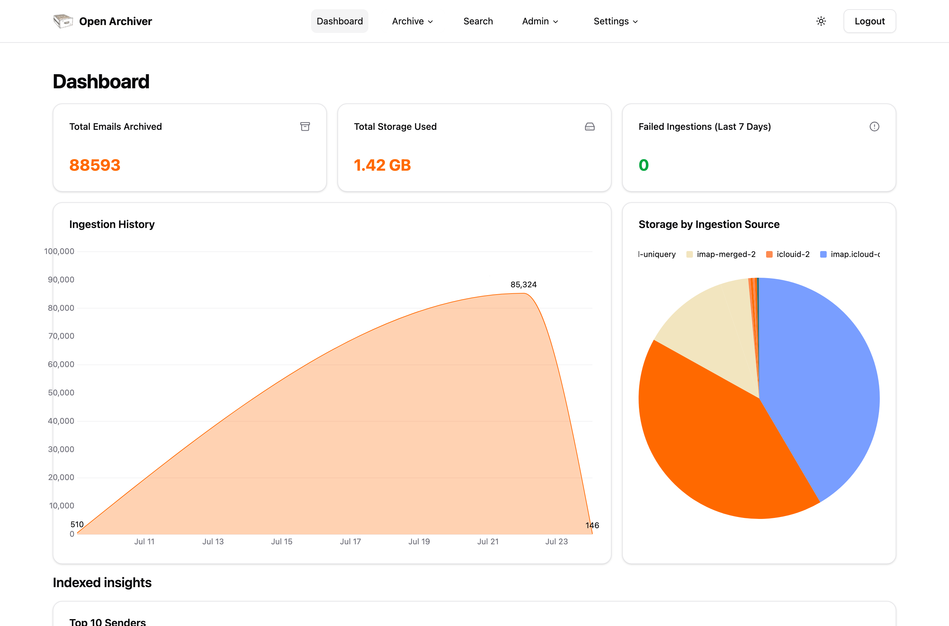Click the 1.42 GB storage value
Image resolution: width=949 pixels, height=626 pixels.
click(382, 165)
